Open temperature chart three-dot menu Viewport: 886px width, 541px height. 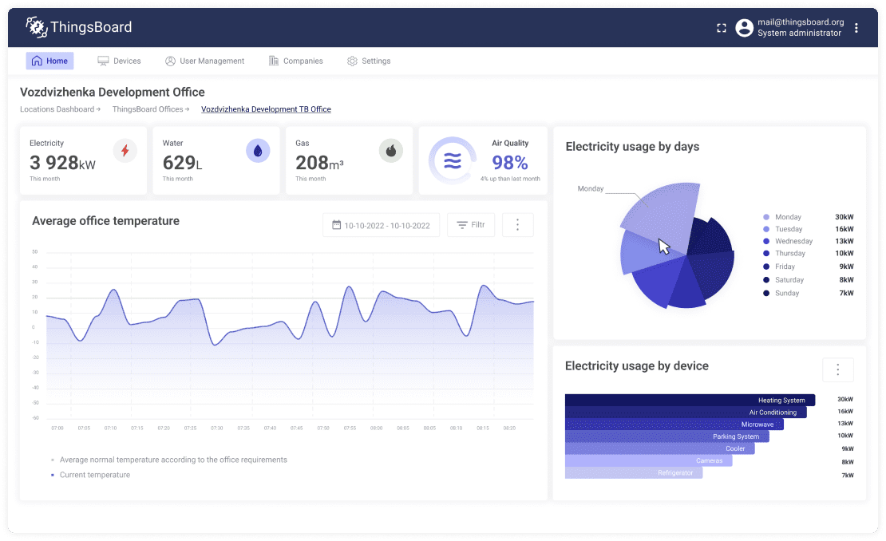[x=517, y=225]
